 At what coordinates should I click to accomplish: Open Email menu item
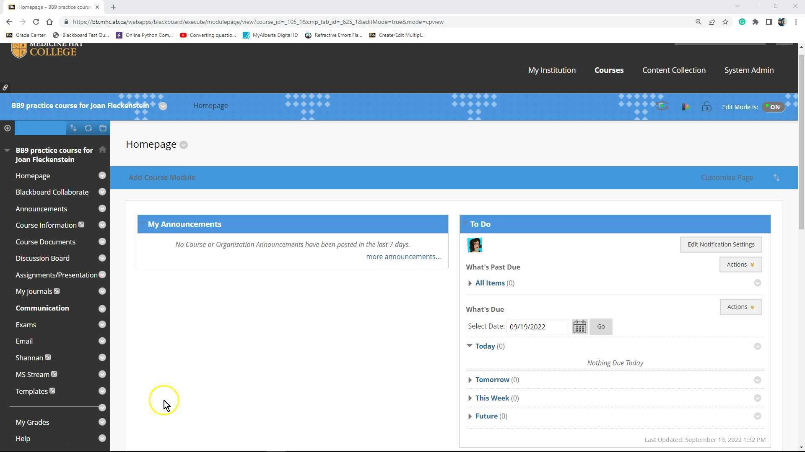pos(24,341)
